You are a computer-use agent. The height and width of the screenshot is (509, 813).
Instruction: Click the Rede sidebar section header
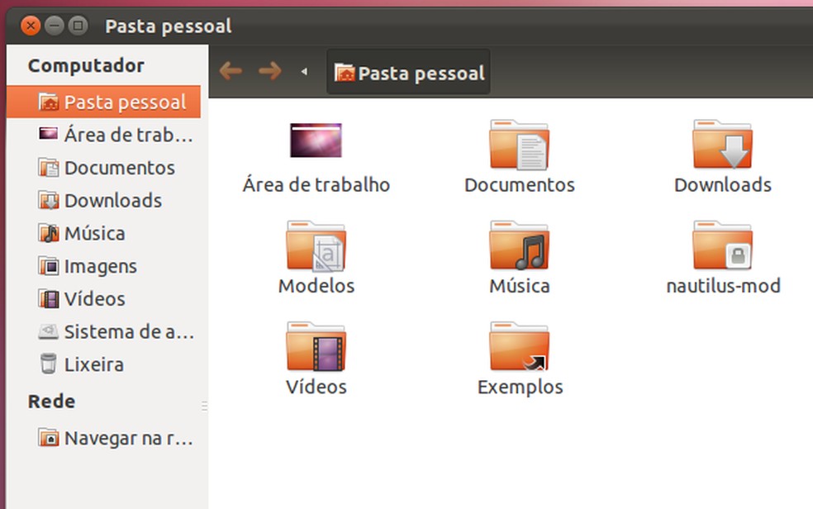[51, 402]
